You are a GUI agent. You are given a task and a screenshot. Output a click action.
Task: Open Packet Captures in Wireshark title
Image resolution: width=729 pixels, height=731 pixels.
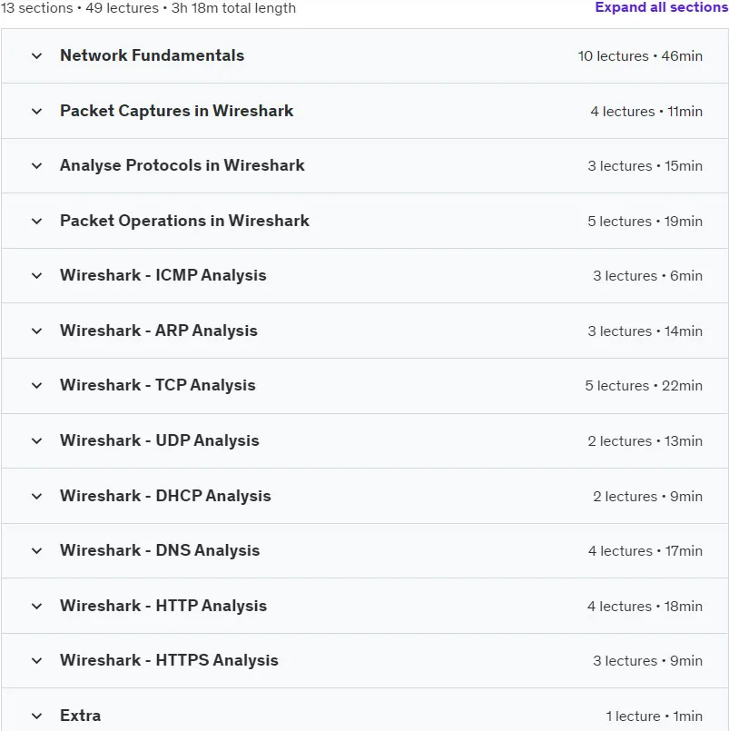(177, 111)
